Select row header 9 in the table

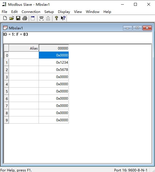pos(7,120)
